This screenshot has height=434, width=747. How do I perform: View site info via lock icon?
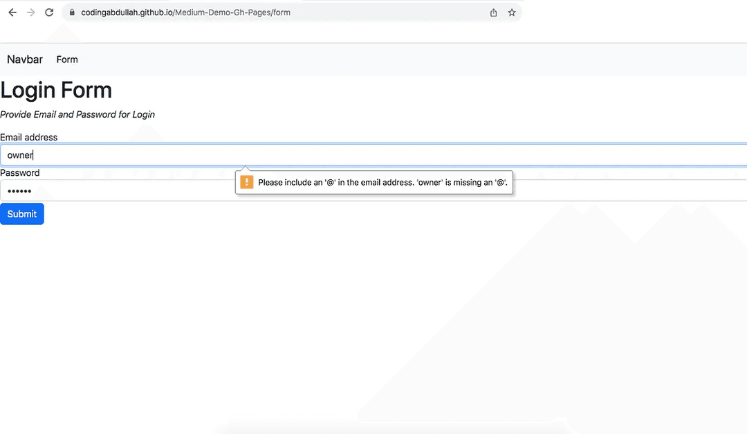point(71,12)
